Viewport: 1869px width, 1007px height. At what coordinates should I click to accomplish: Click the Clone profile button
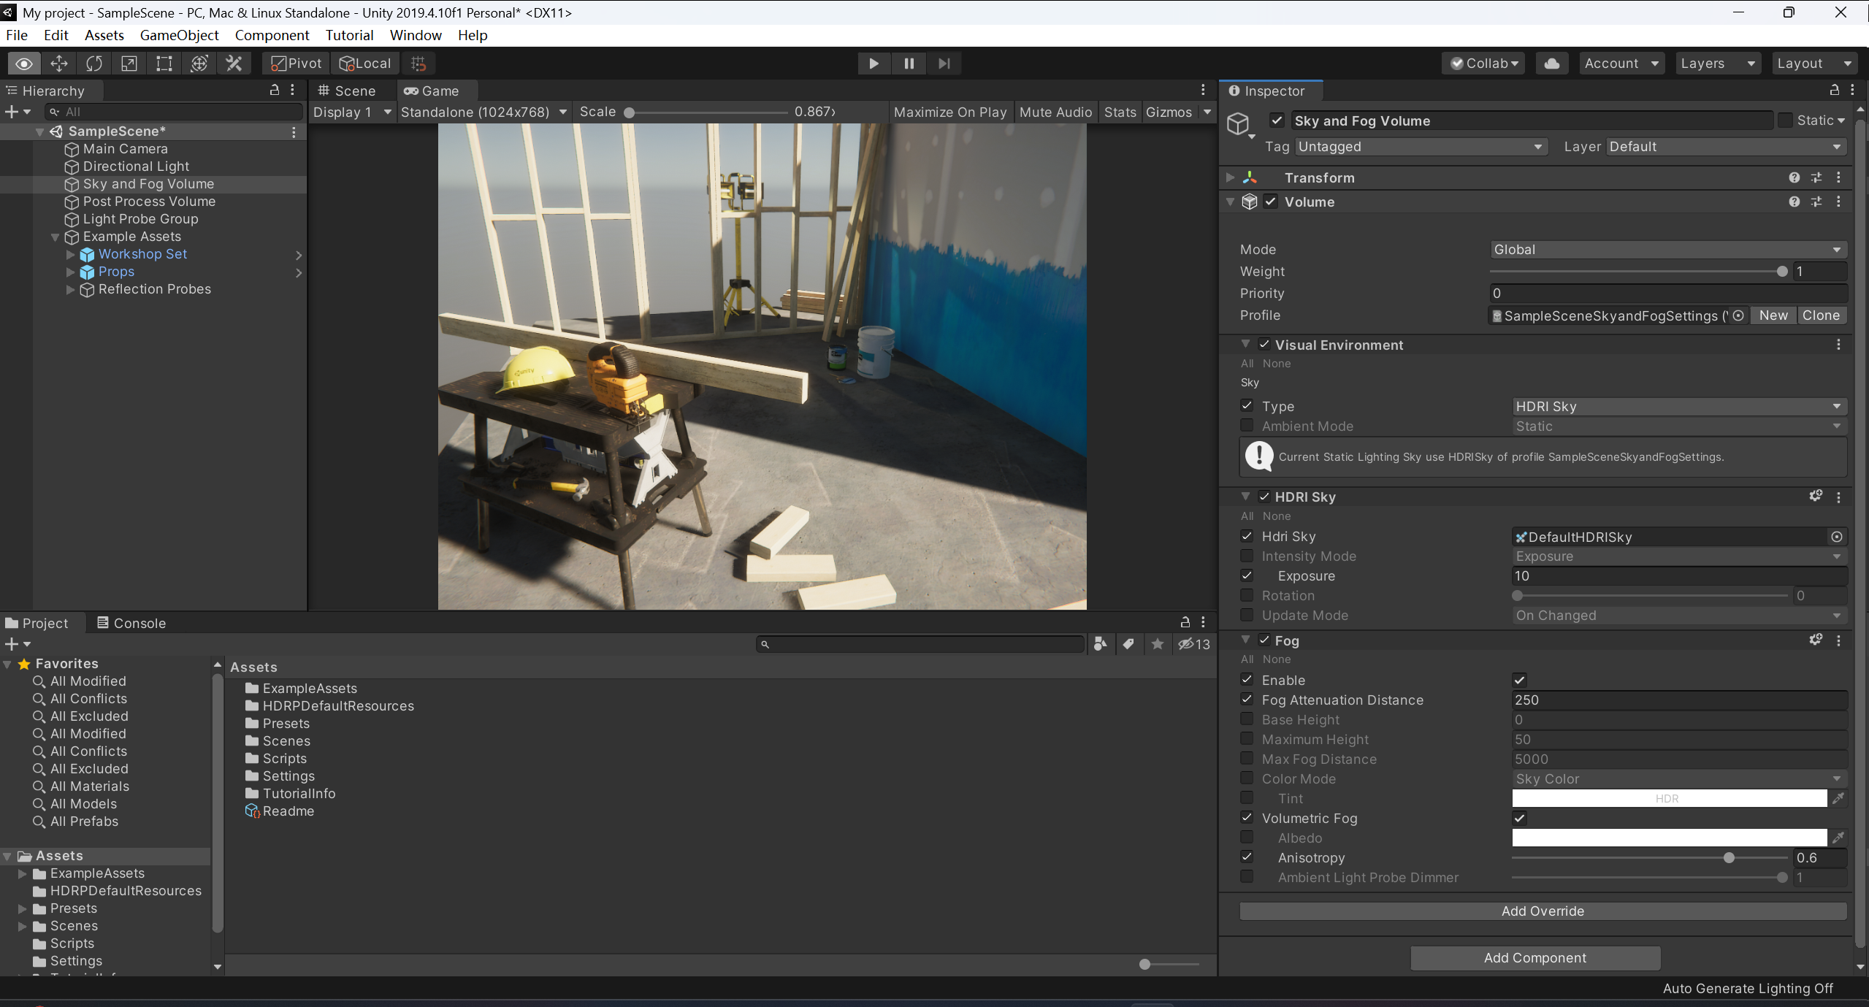tap(1820, 315)
